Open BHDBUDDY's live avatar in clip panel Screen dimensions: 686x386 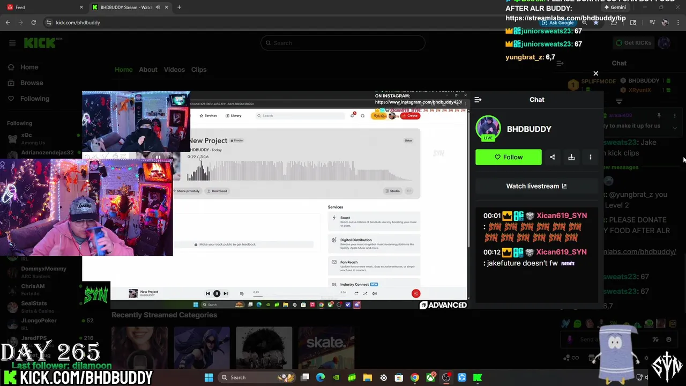(488, 129)
